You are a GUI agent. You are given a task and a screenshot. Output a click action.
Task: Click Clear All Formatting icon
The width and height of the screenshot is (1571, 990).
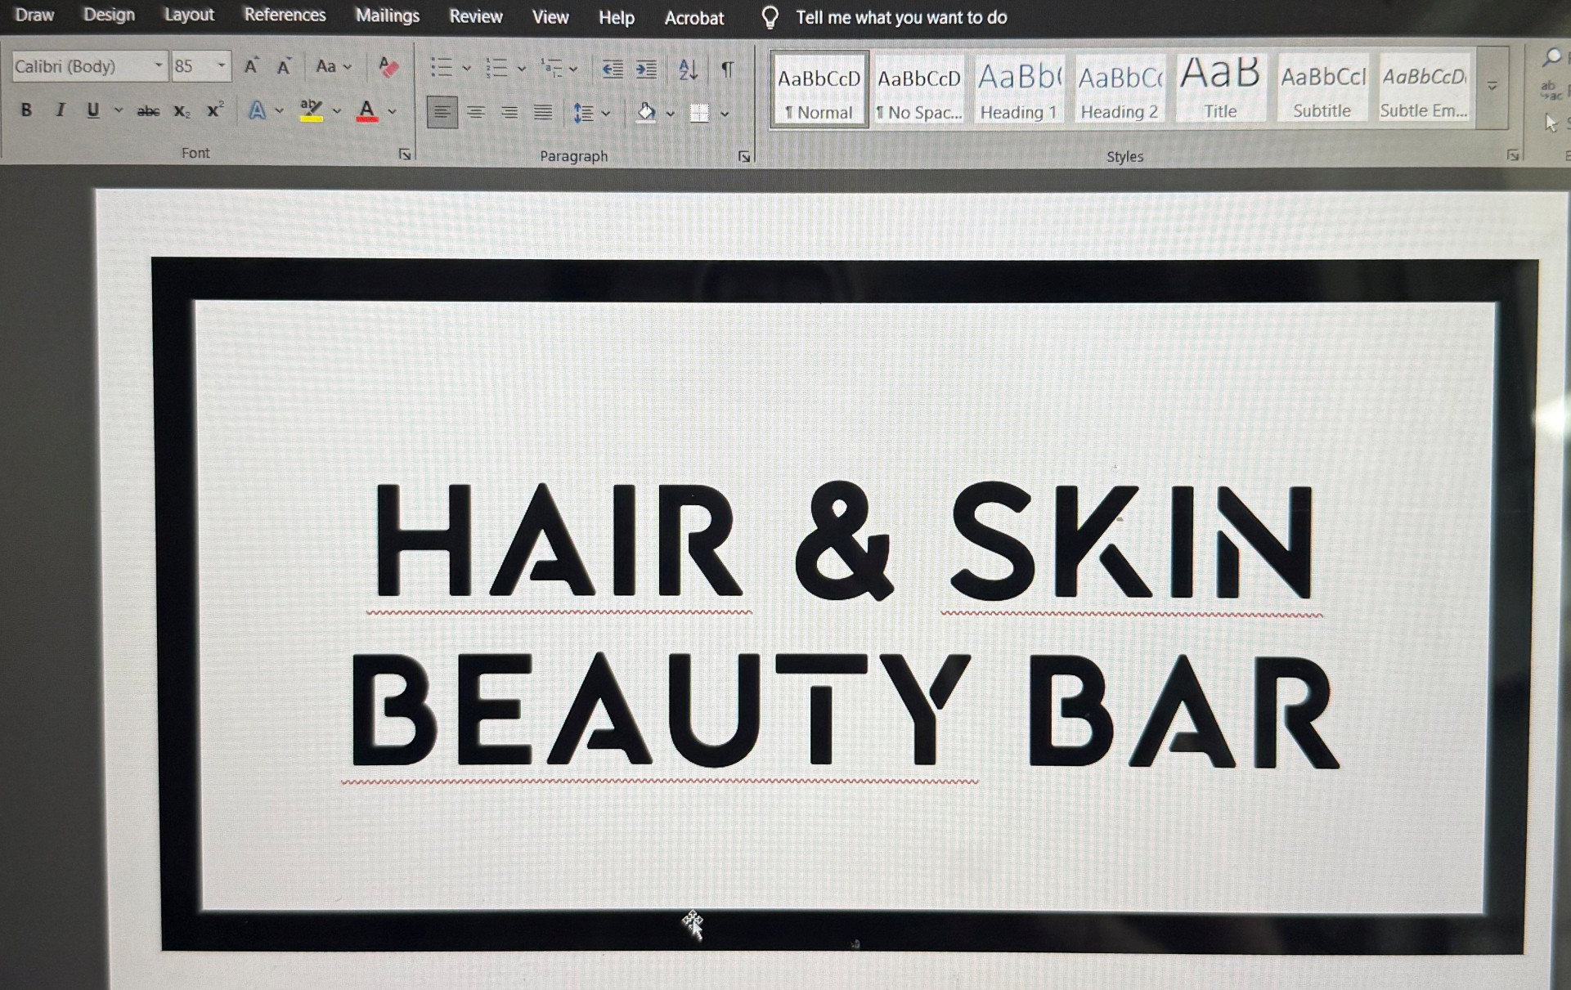388,67
